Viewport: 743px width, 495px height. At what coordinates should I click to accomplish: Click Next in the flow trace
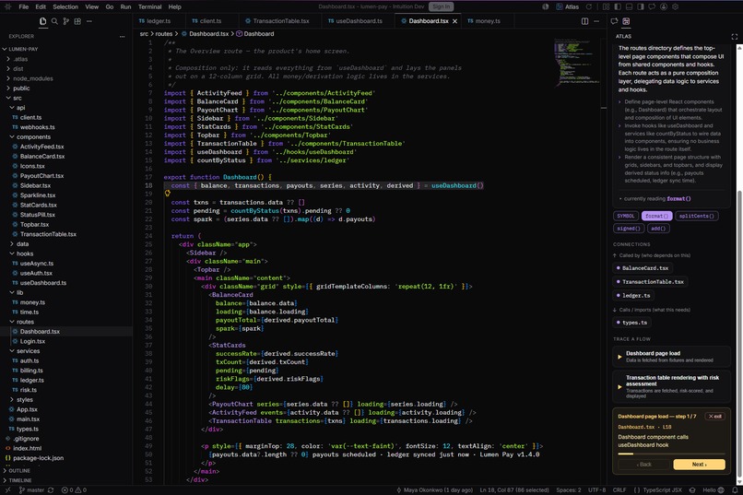click(x=700, y=465)
